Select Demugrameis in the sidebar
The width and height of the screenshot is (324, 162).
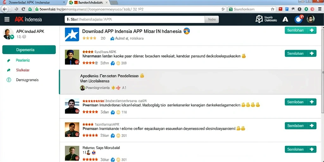[27, 80]
